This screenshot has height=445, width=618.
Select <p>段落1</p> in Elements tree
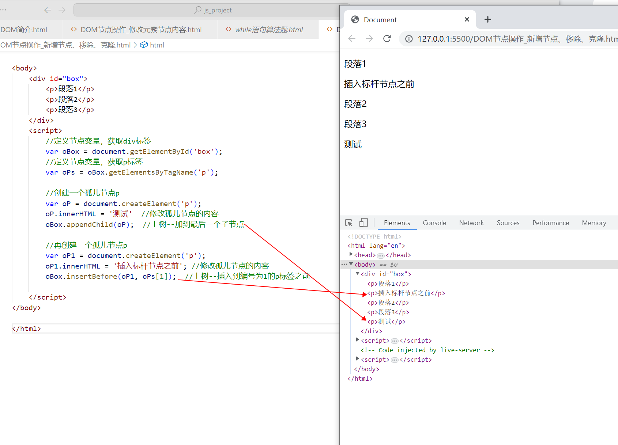(x=388, y=284)
